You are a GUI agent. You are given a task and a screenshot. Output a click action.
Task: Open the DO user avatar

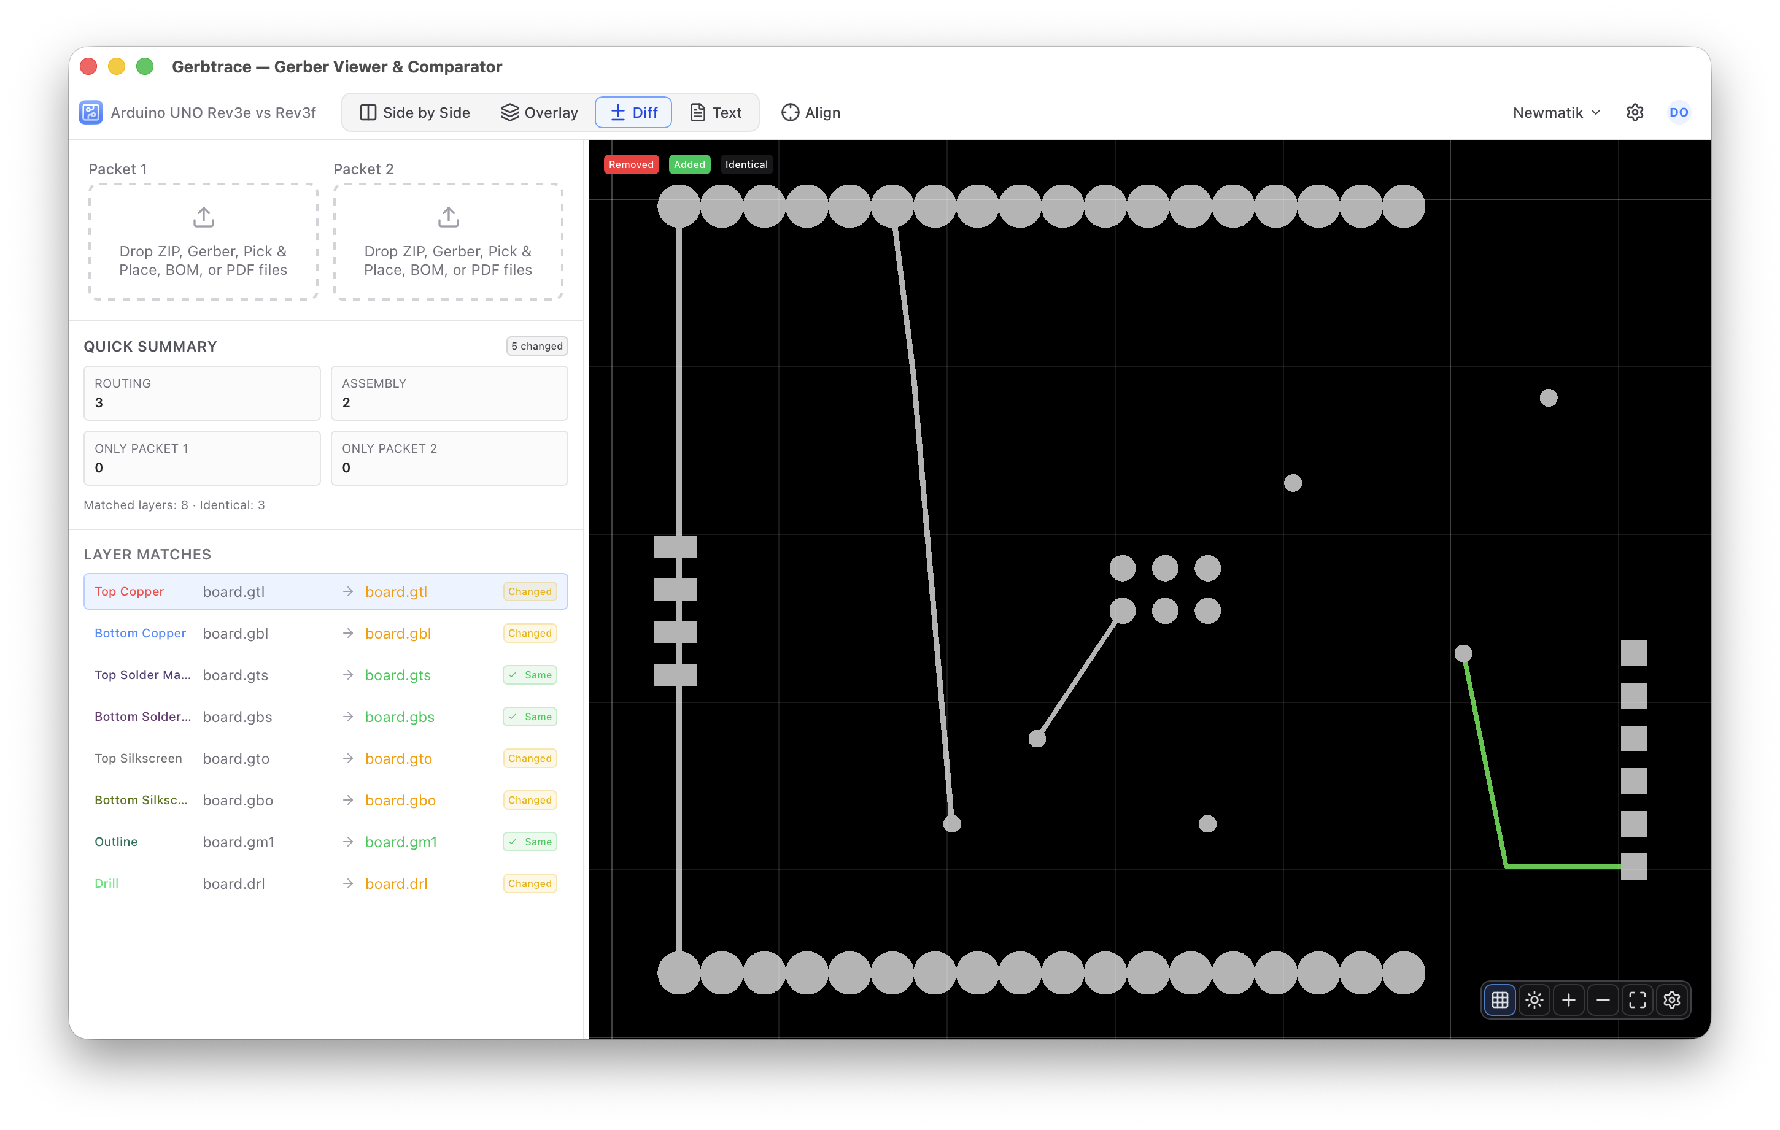pyautogui.click(x=1678, y=112)
